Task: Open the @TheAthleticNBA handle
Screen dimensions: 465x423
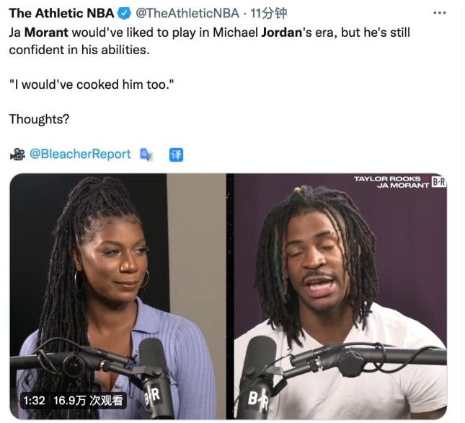Action: coord(187,13)
